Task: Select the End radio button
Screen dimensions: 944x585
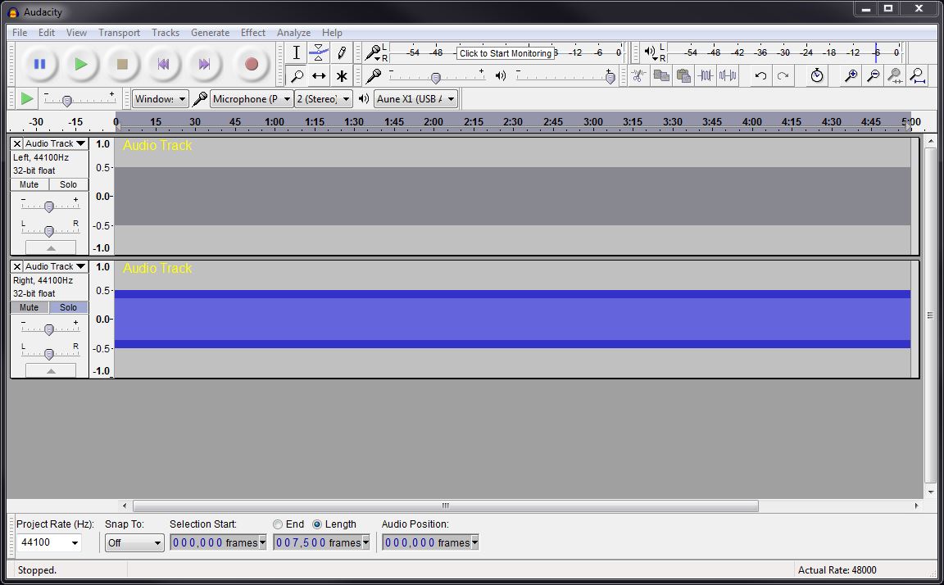Action: click(x=279, y=524)
